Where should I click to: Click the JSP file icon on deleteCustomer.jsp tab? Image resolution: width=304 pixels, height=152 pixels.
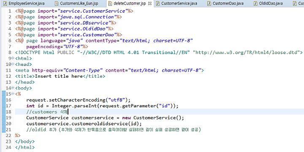point(110,3)
